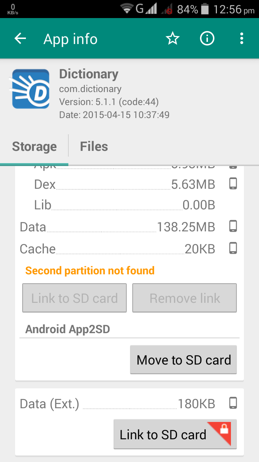The width and height of the screenshot is (259, 462).
Task: Select the Cache 20KB row
Action: click(x=117, y=249)
